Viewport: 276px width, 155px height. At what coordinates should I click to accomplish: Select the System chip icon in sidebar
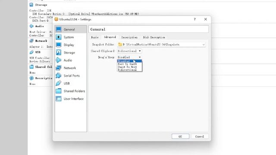tap(59, 37)
